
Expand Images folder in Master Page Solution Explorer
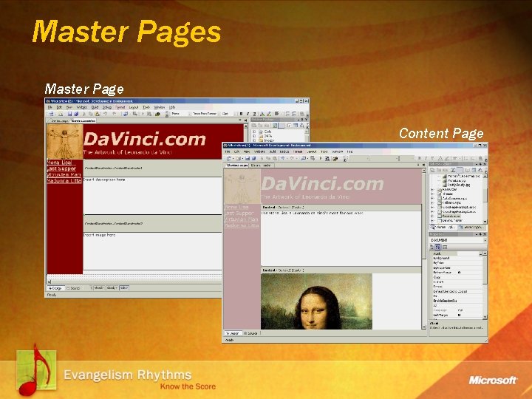point(254,140)
